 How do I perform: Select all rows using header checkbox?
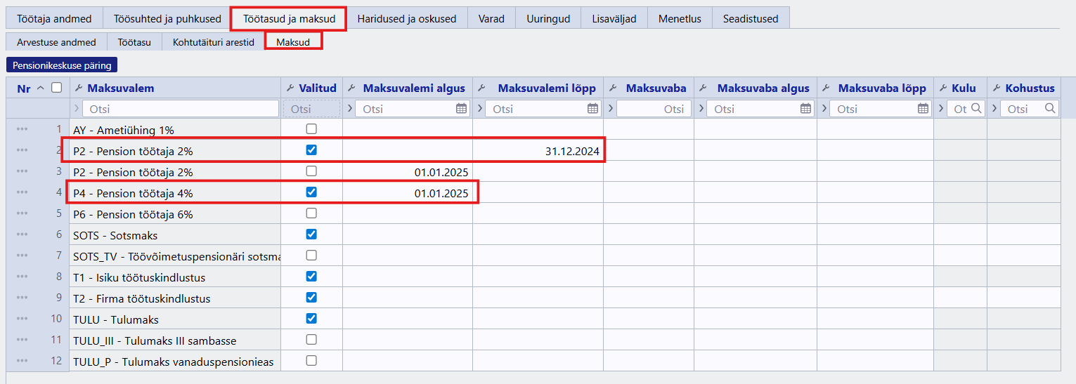point(56,88)
